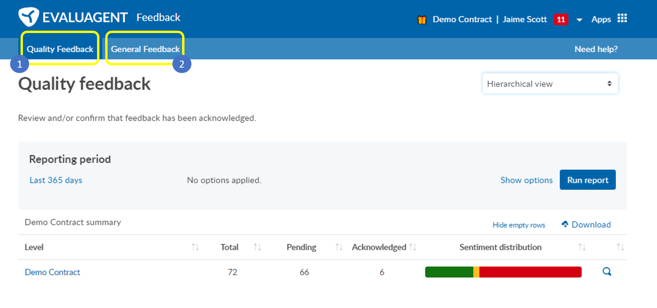
Task: Sort by Total column arrows
Action: (x=257, y=247)
